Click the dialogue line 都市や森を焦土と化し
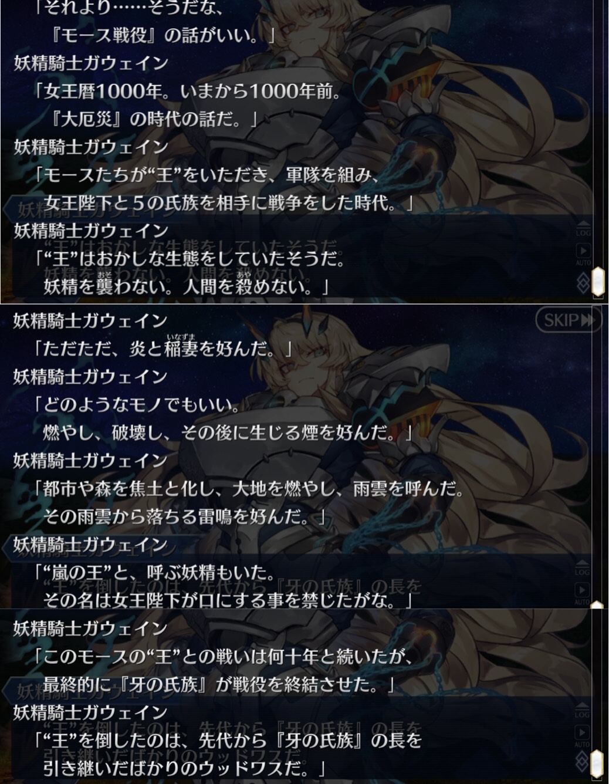Screen dimensions: 609x784 pos(249,488)
